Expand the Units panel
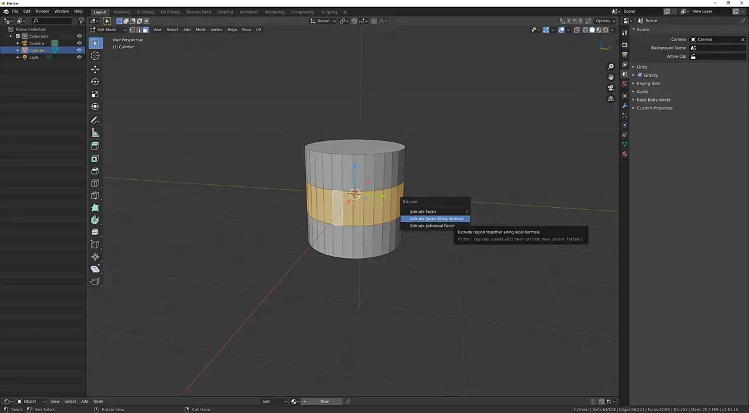Image resolution: width=749 pixels, height=413 pixels. [642, 67]
